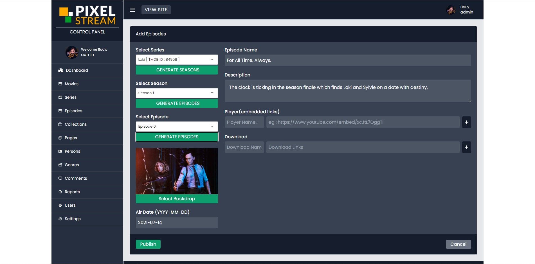Open the Episodes menu item
The image size is (535, 264).
(87, 111)
